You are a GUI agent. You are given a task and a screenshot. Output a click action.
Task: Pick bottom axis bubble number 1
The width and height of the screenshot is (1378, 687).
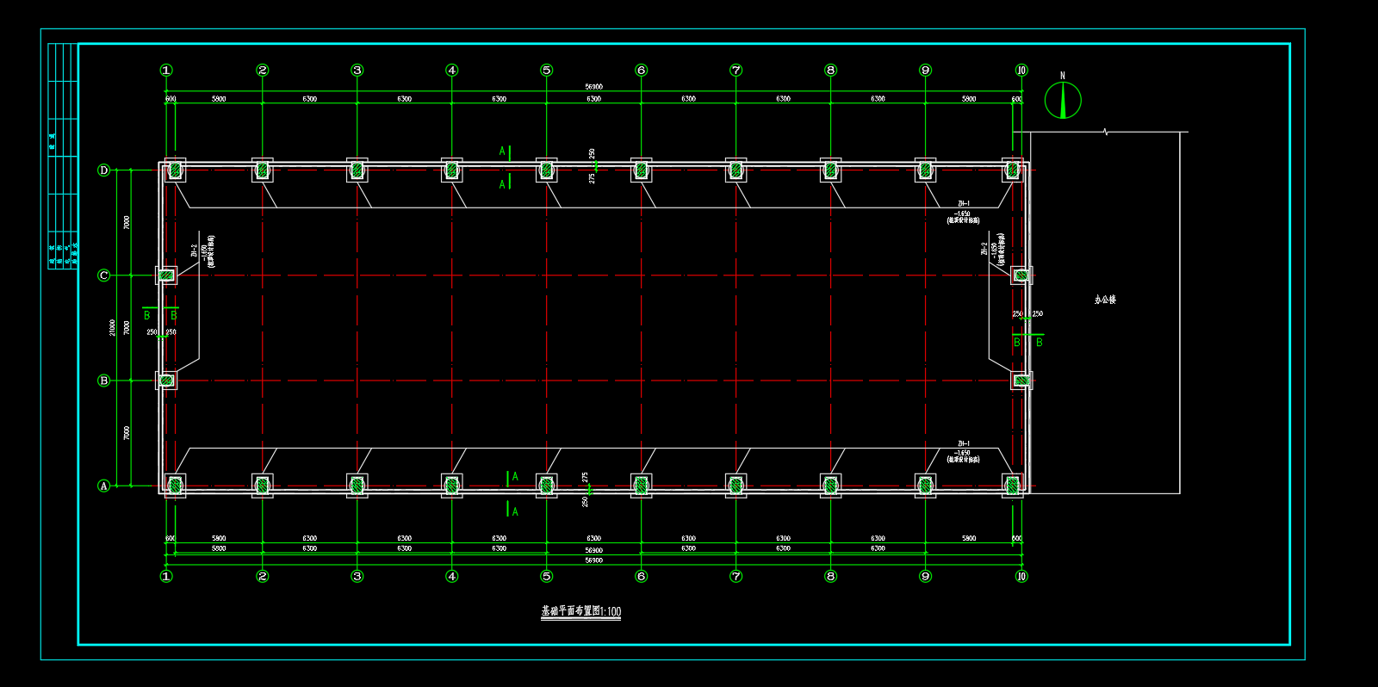click(x=166, y=576)
